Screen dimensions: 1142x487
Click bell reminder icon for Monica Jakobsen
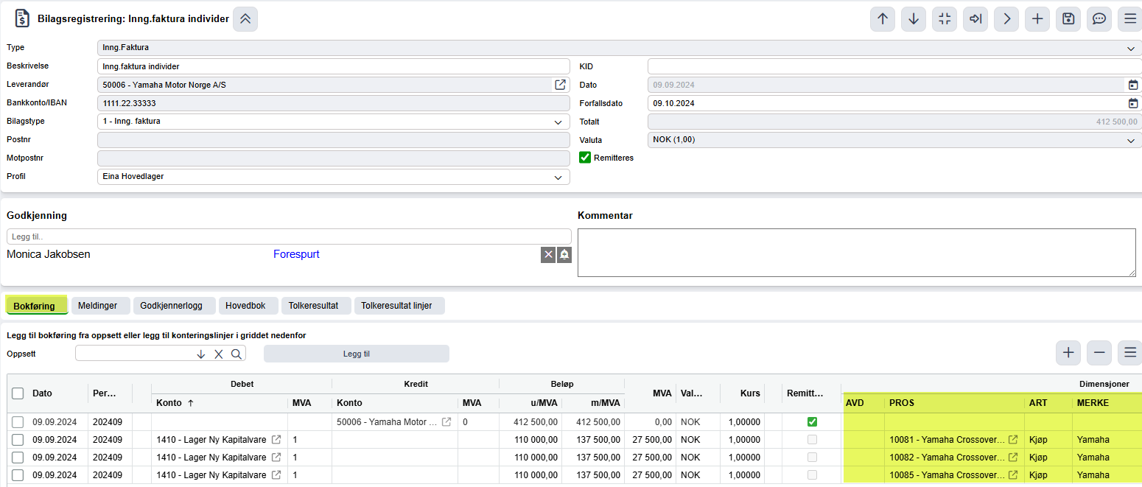click(x=564, y=255)
